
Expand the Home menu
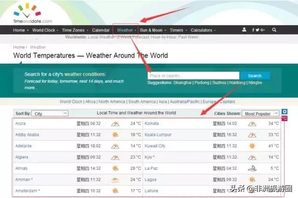[x=20, y=30]
